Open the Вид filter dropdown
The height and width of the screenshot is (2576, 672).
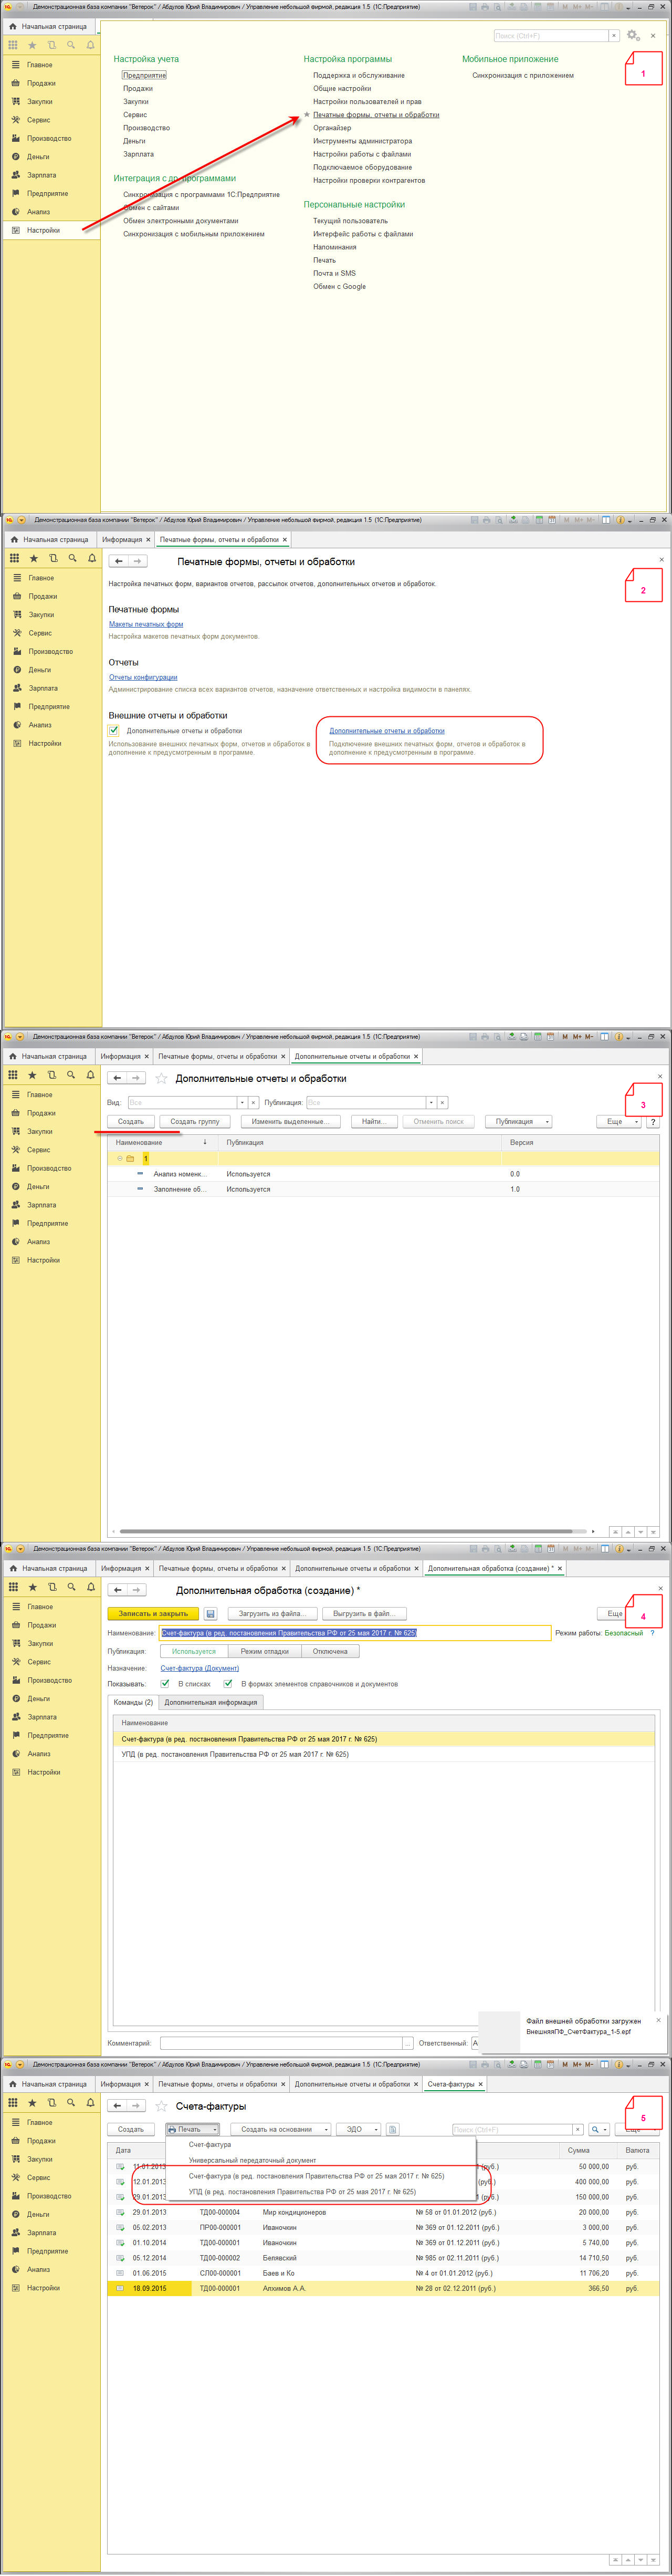[x=242, y=1102]
